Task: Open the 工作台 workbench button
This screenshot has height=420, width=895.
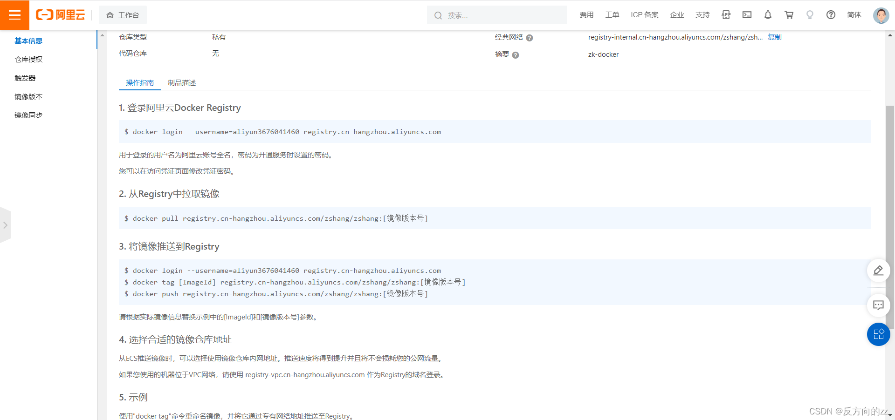Action: [123, 15]
